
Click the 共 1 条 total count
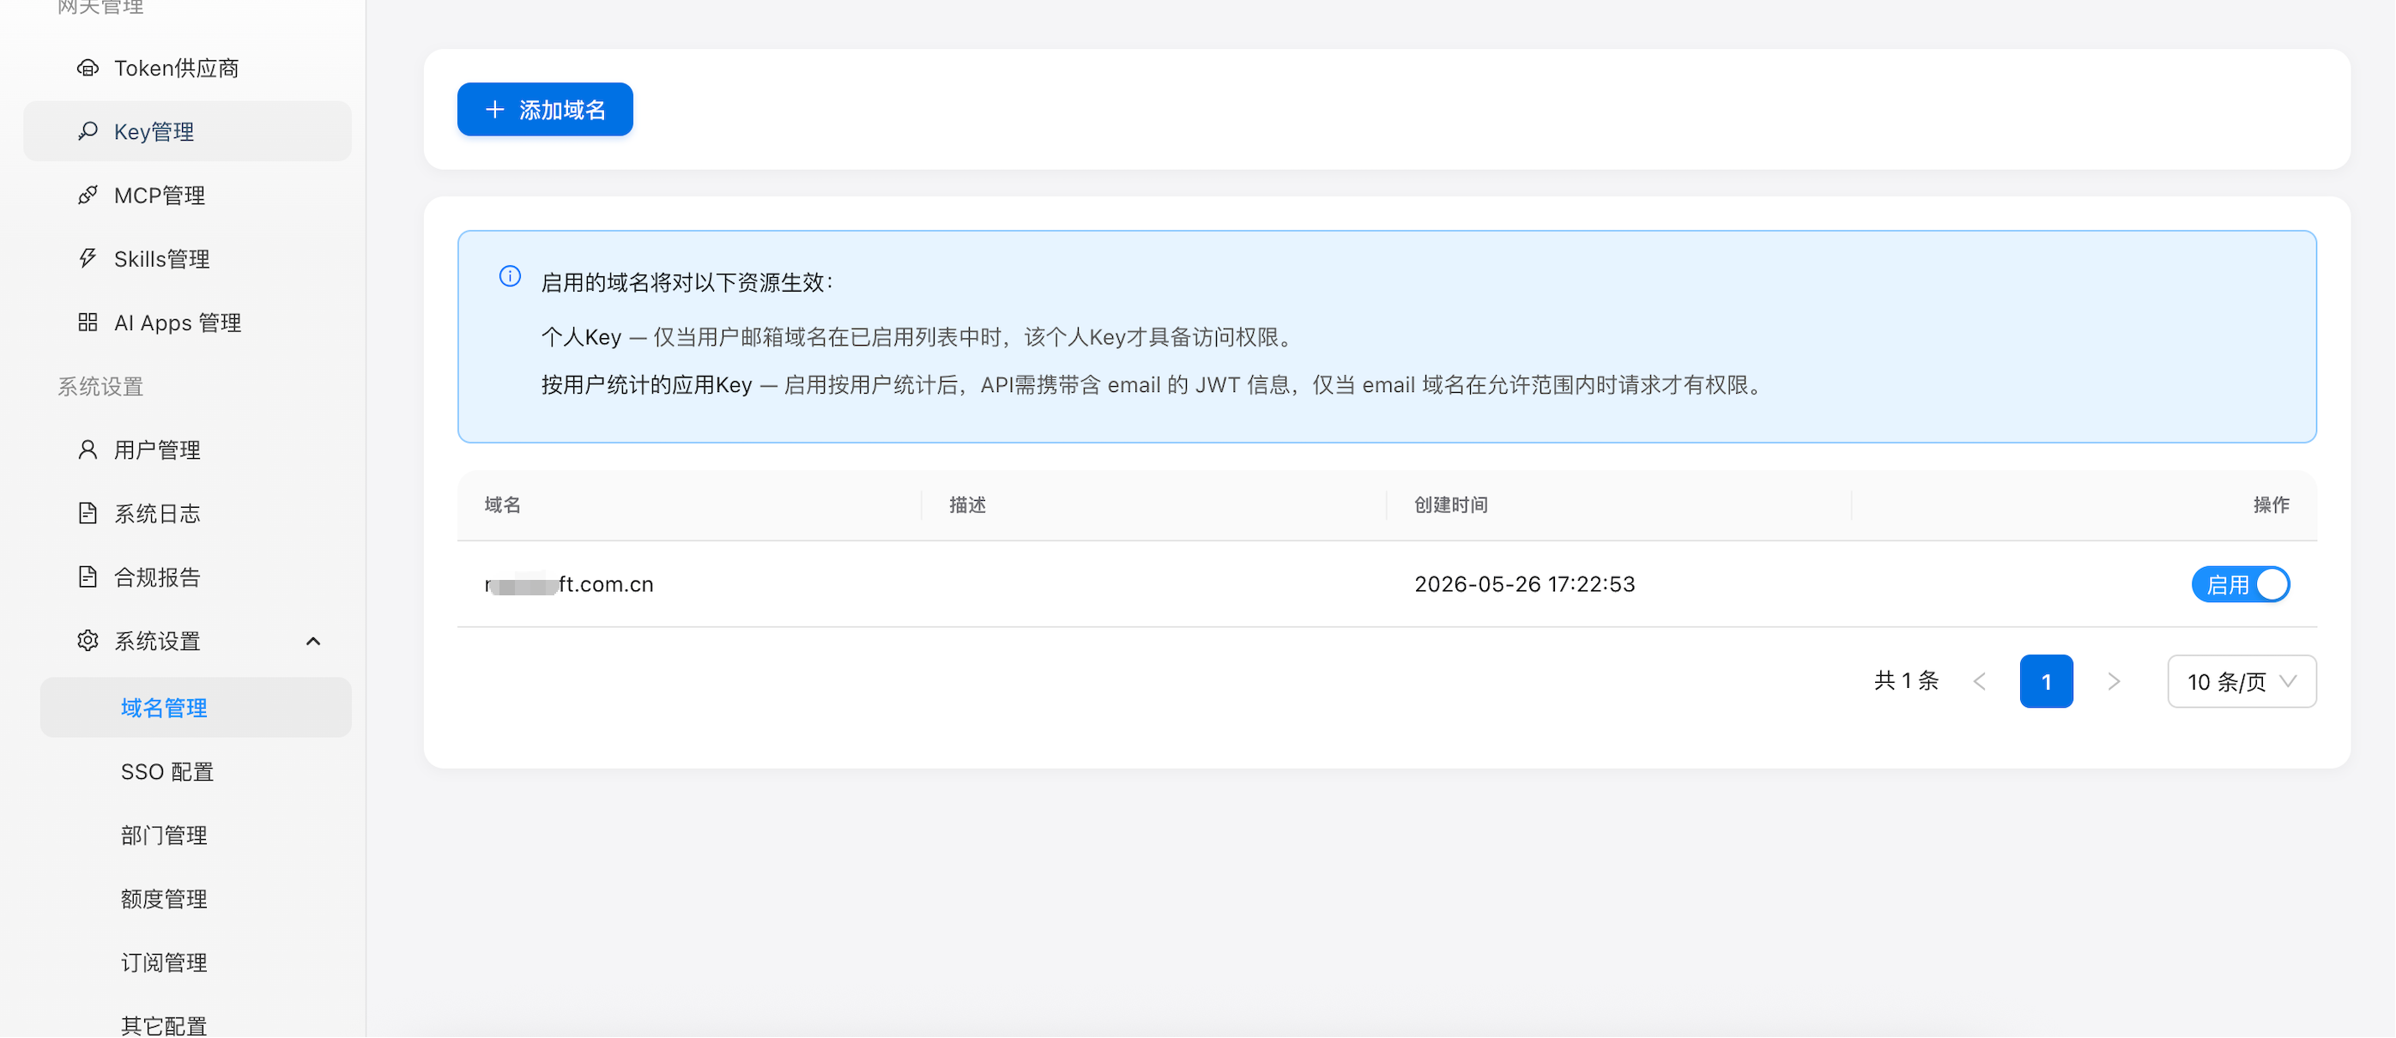(x=1906, y=682)
